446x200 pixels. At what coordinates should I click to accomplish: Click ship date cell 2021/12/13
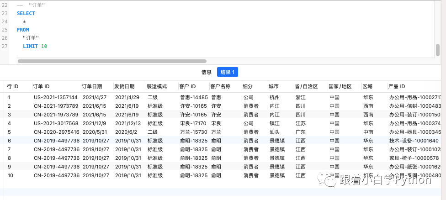(x=128, y=123)
